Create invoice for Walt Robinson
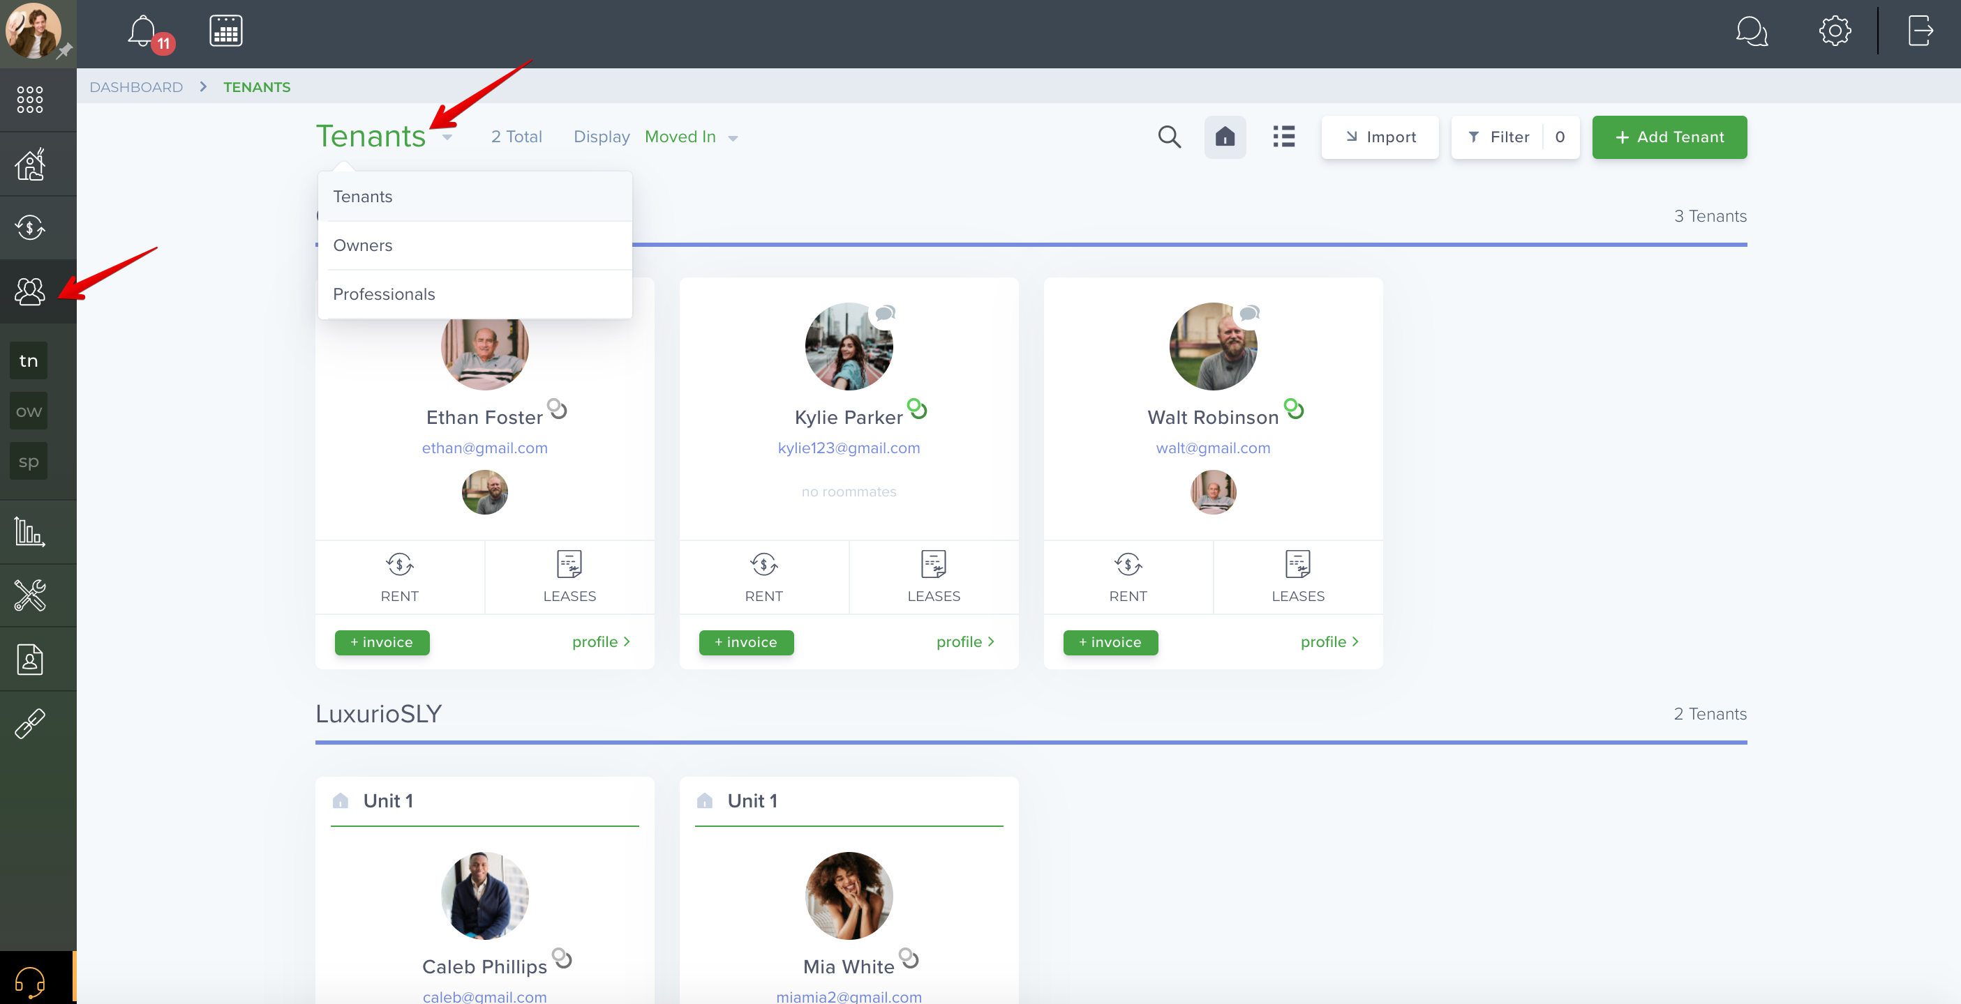Viewport: 1961px width, 1004px height. pos(1111,642)
